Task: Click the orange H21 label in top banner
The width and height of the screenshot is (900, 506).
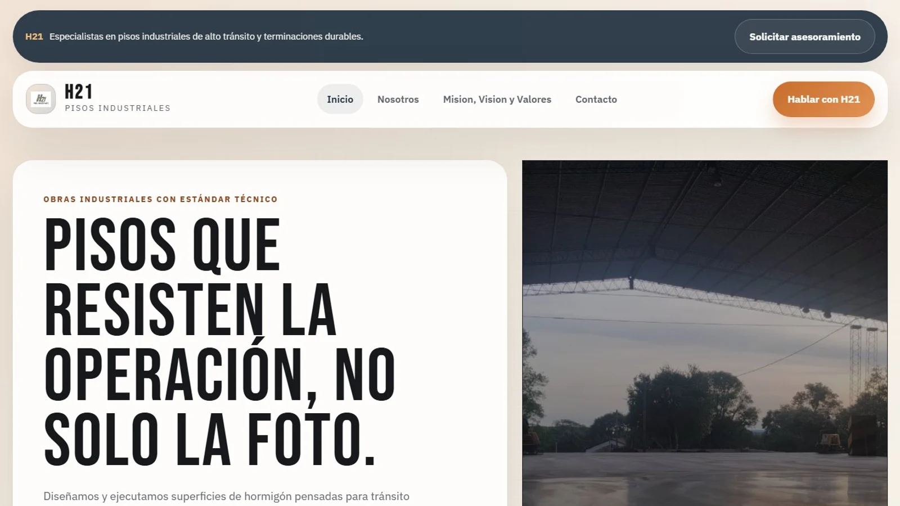Action: click(x=34, y=37)
